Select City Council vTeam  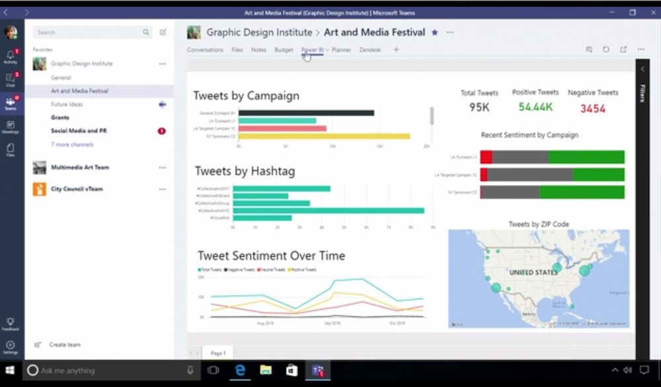point(77,189)
